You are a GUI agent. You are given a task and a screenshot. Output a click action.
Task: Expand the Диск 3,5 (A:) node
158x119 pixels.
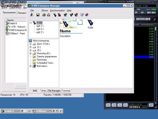[30, 44]
